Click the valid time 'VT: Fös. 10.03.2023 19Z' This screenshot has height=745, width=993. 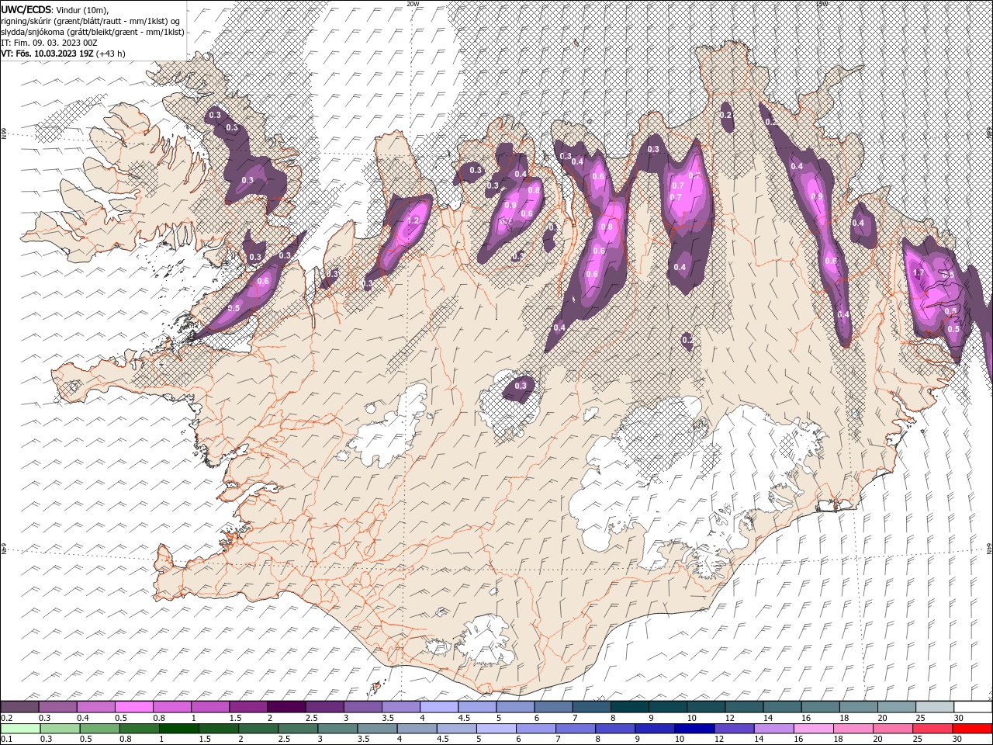[x=47, y=54]
